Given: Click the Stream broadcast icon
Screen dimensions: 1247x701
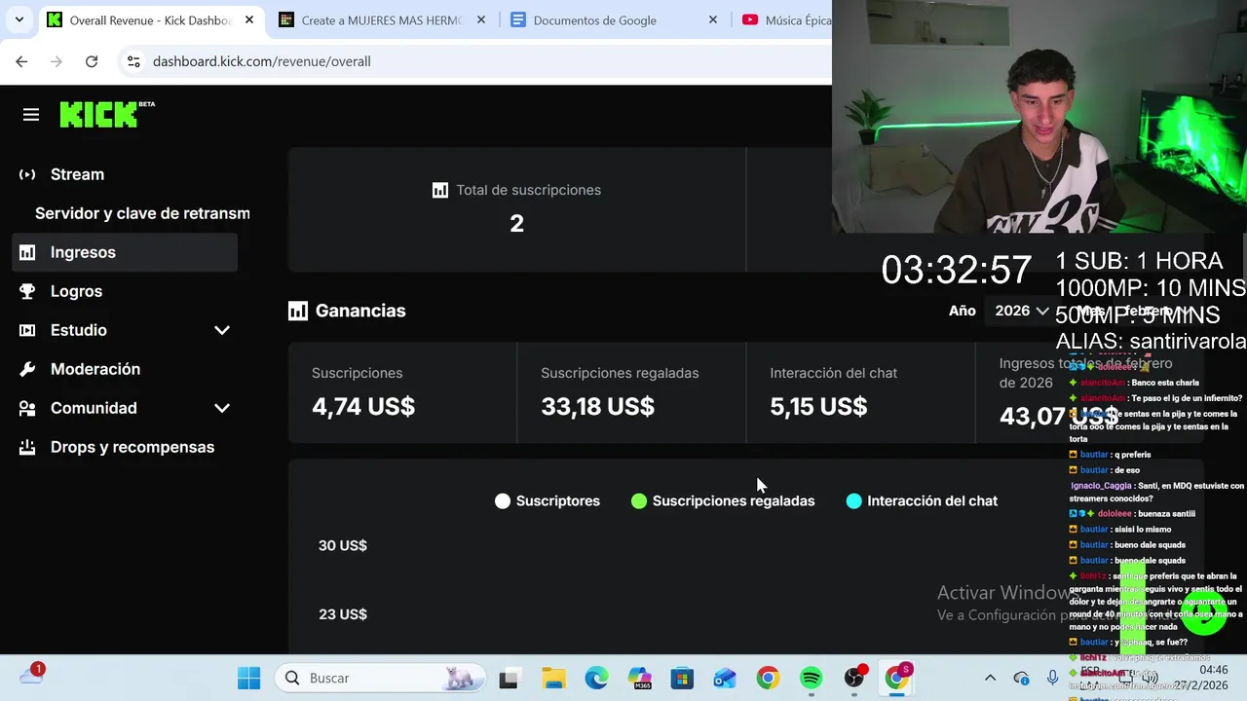Looking at the screenshot, I should pos(27,174).
